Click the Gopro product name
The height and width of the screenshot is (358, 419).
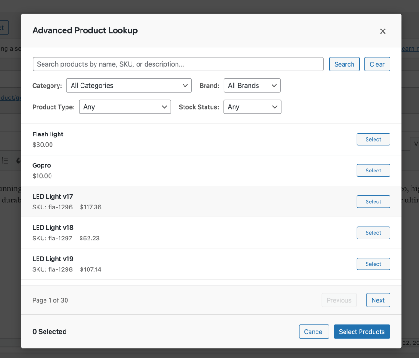pos(42,165)
